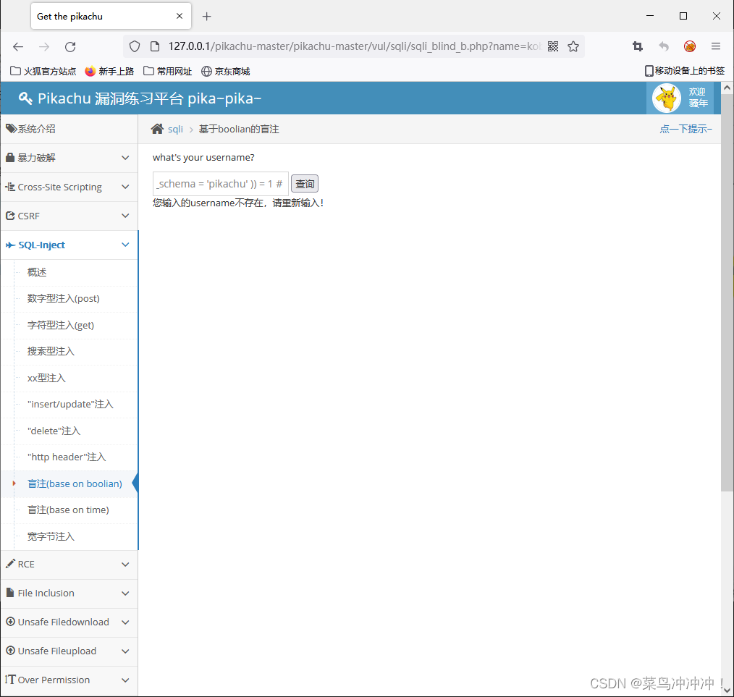This screenshot has width=734, height=697.
Task: Click the 查询 query button
Action: pos(305,184)
